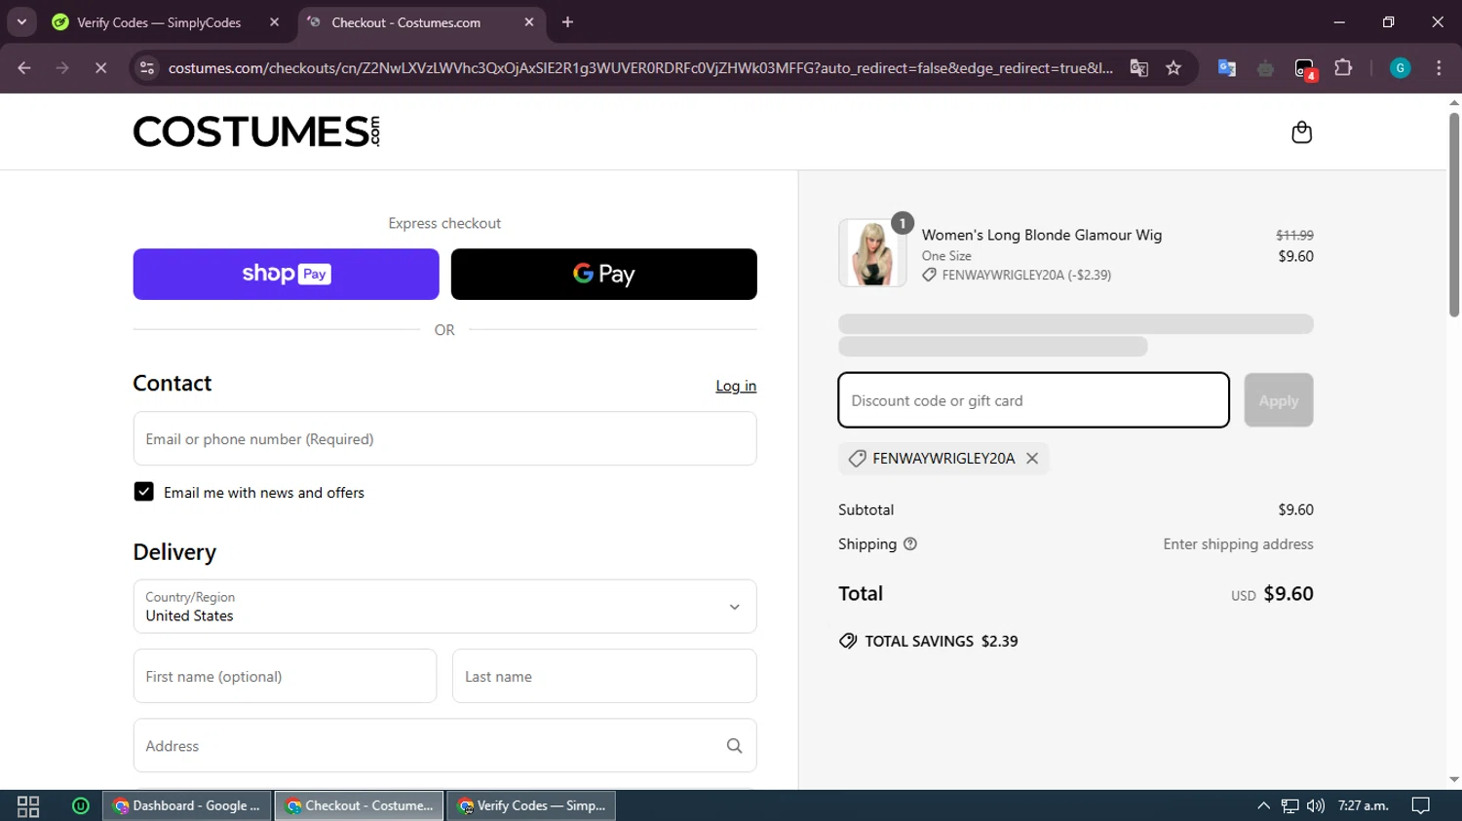Open the notification center icon
Screen dimensions: 1462x821
1421,806
